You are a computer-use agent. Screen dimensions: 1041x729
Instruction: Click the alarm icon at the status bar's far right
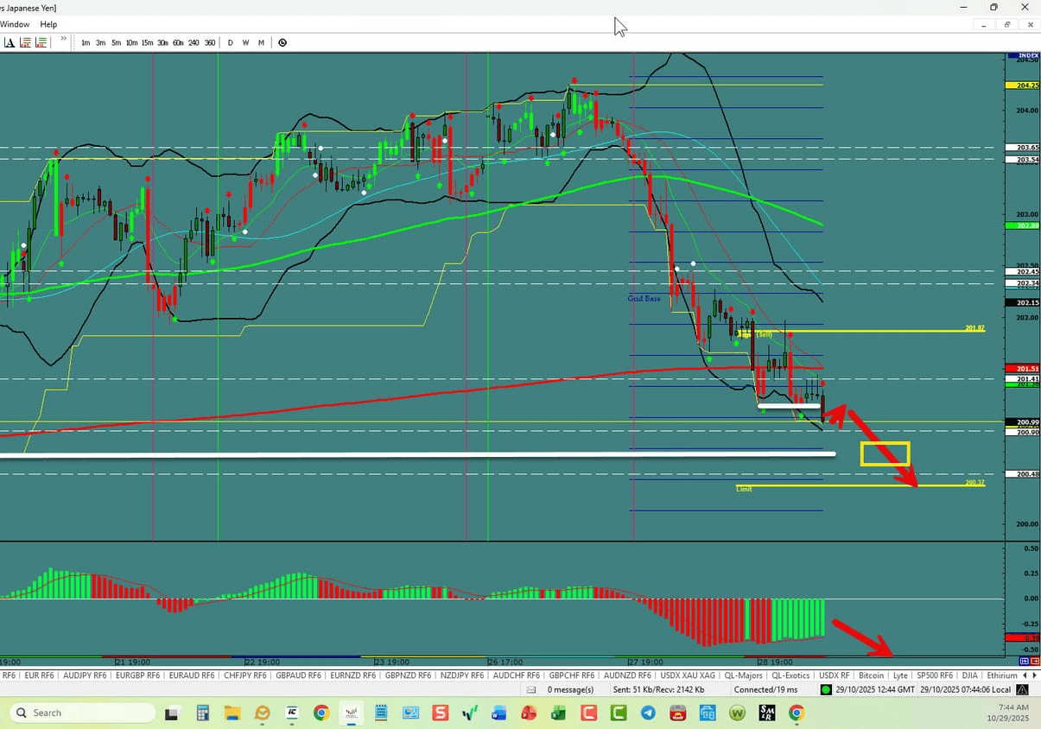[x=1021, y=689]
